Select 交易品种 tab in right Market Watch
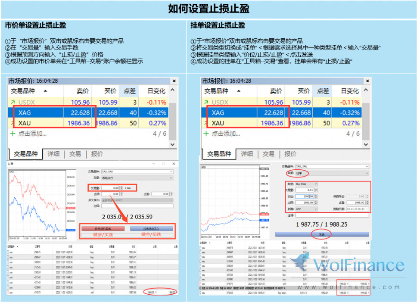Image resolution: width=417 pixels, height=302 pixels. [219, 154]
